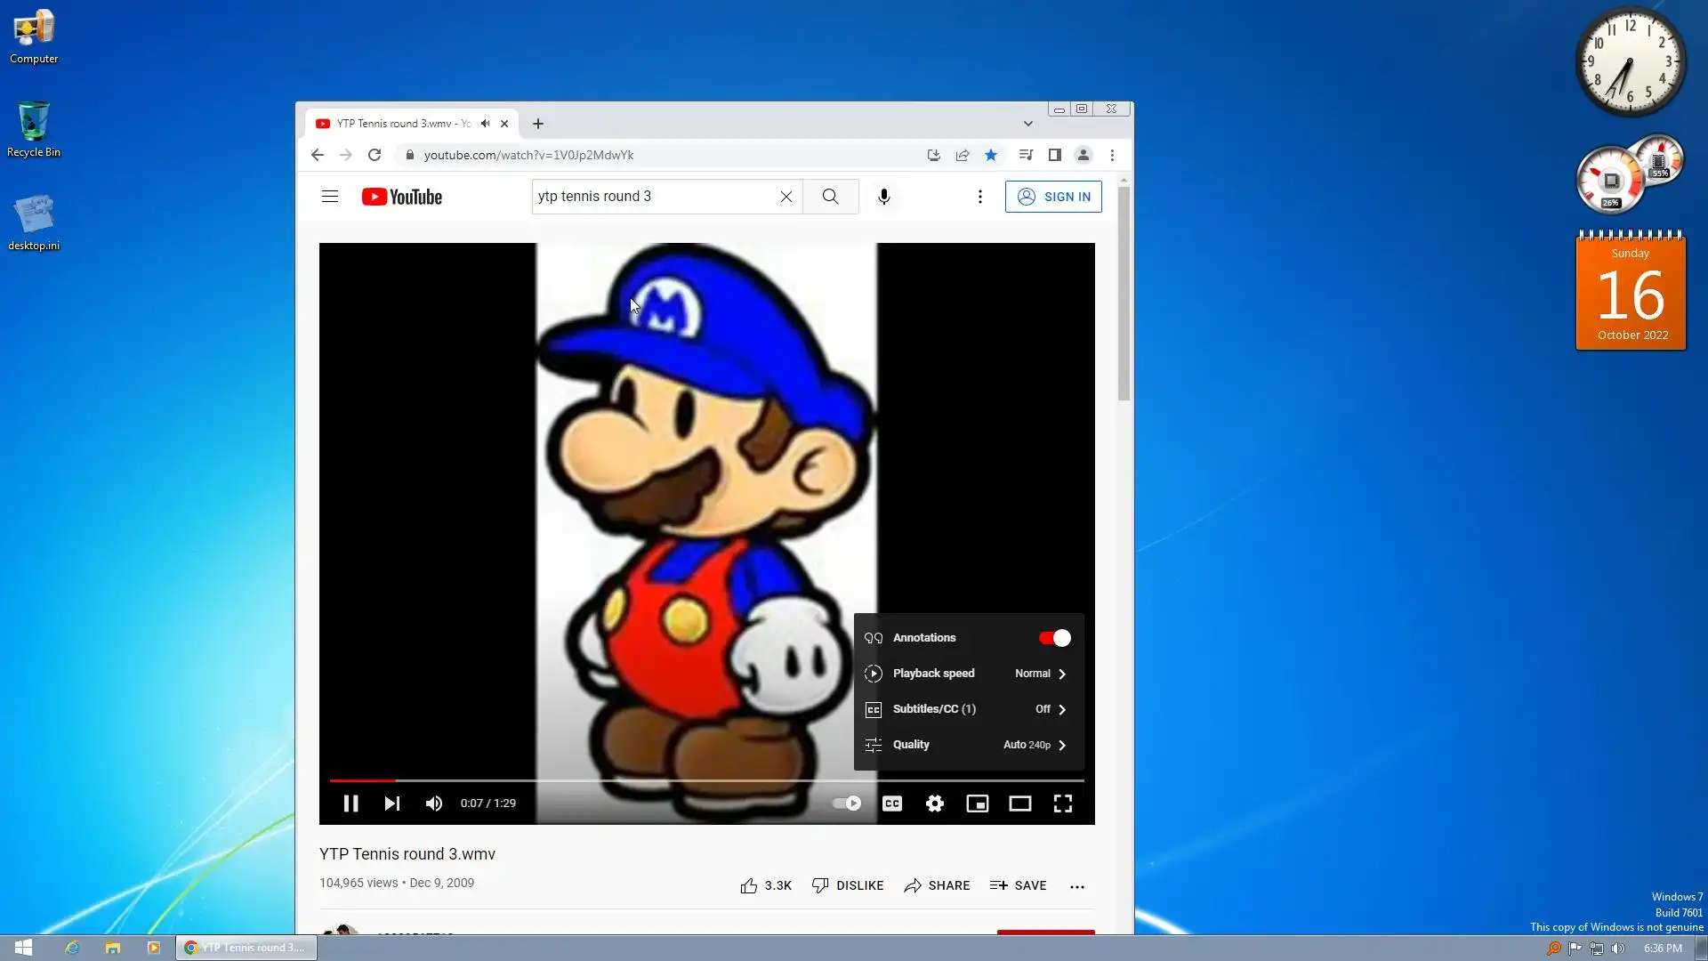The width and height of the screenshot is (1708, 961).
Task: Toggle closed captions CC button
Action: coord(891,804)
